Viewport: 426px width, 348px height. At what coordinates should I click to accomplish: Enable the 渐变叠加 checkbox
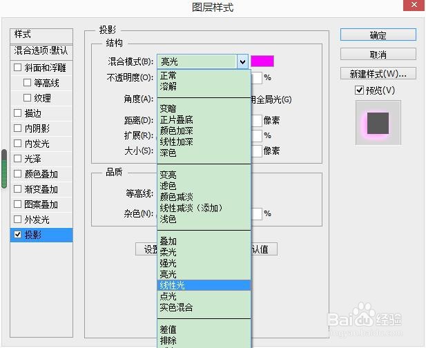tap(17, 188)
